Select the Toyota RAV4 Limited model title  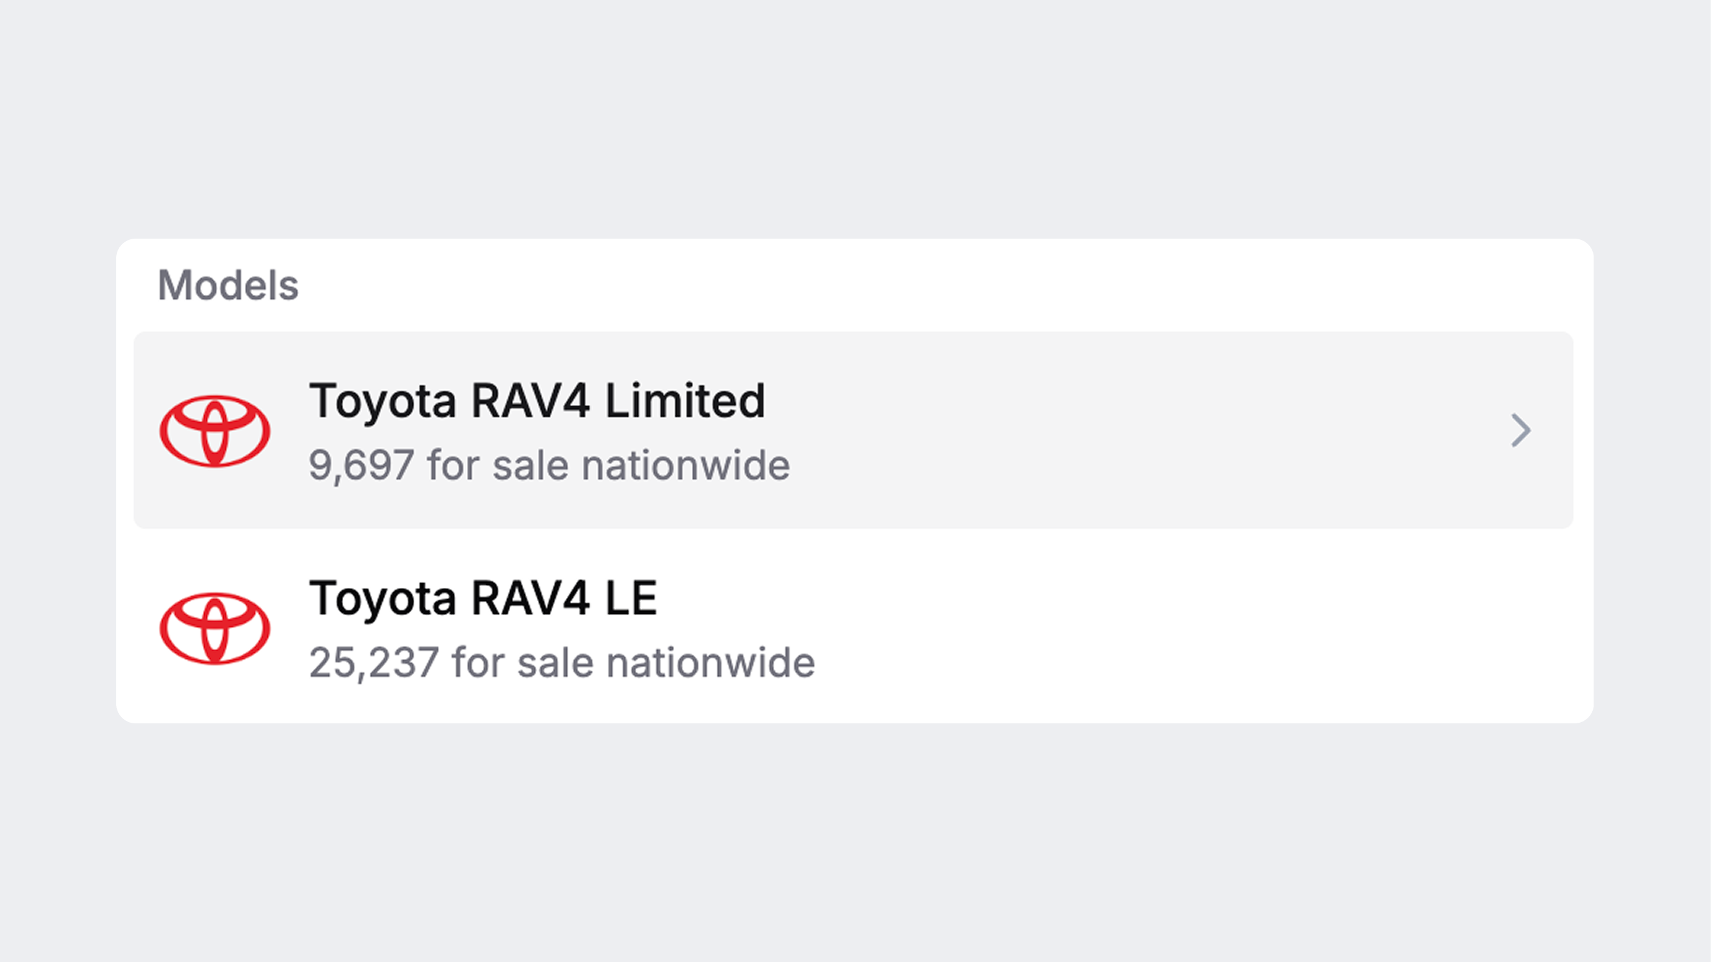coord(537,401)
